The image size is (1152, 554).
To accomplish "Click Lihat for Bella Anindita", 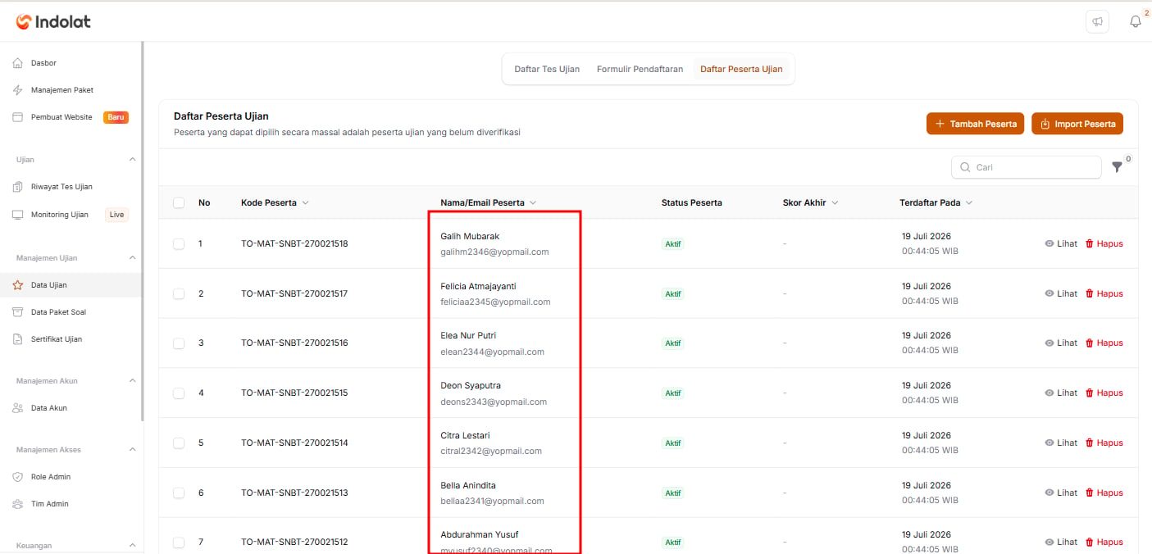I will click(x=1061, y=493).
